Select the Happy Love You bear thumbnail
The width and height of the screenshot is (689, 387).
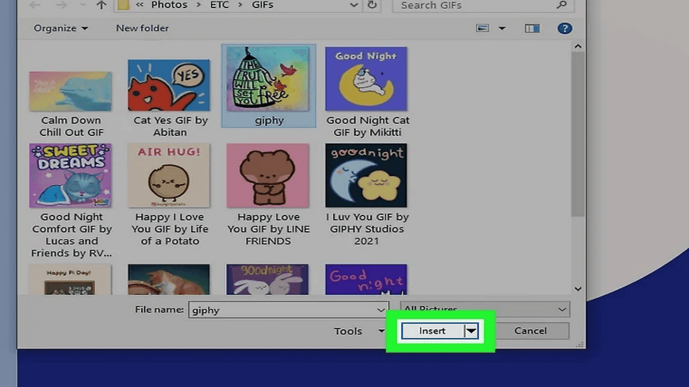click(268, 175)
